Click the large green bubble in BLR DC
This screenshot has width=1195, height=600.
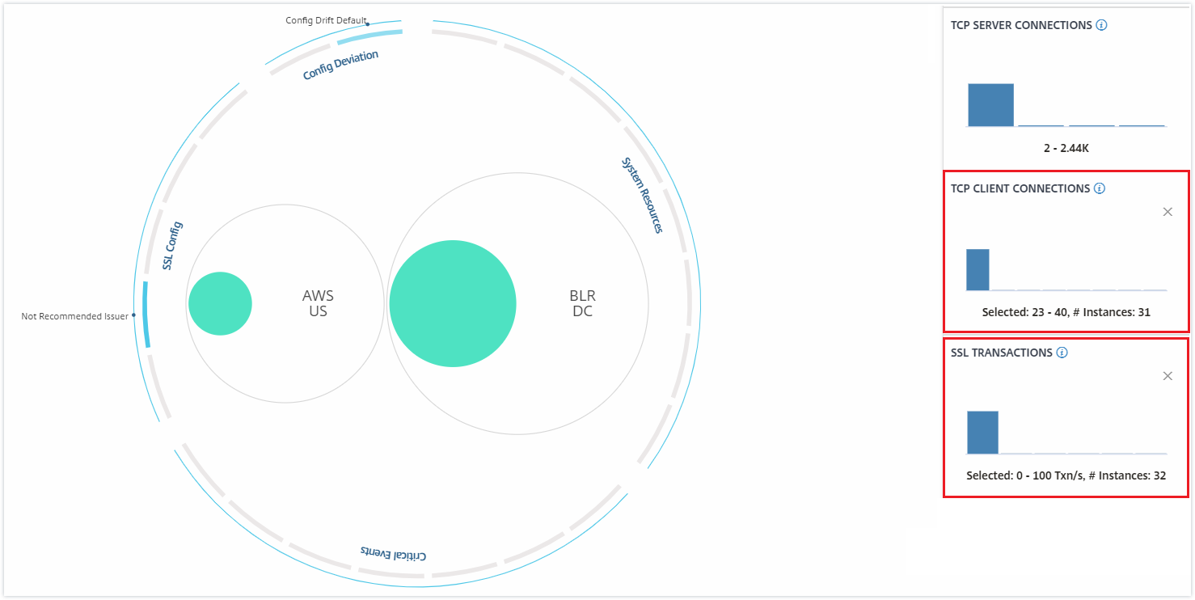[453, 304]
